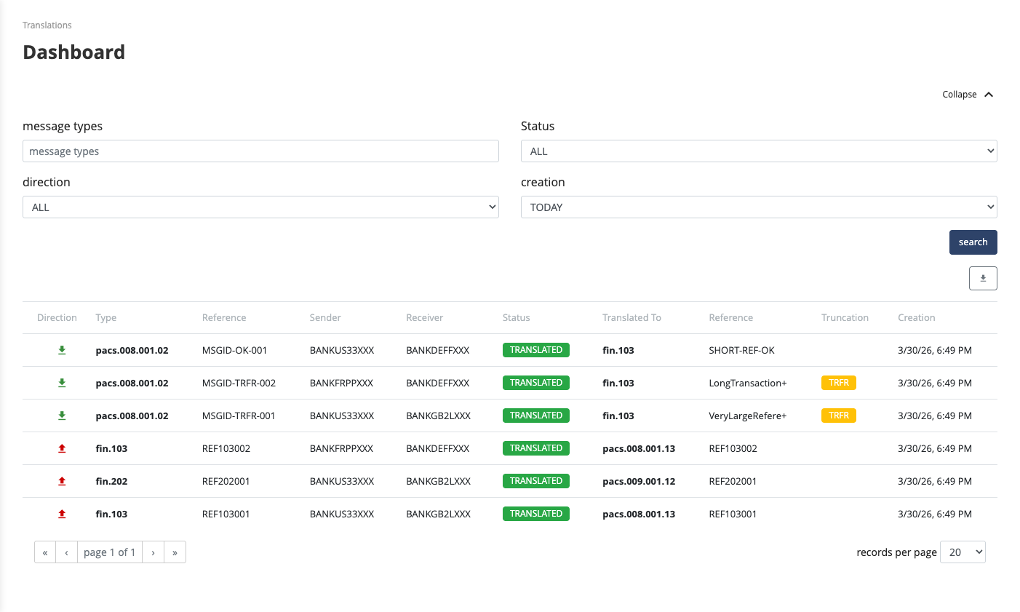Screen dimensions: 1020x612
Task: Go to last page with » button
Action: coord(175,552)
